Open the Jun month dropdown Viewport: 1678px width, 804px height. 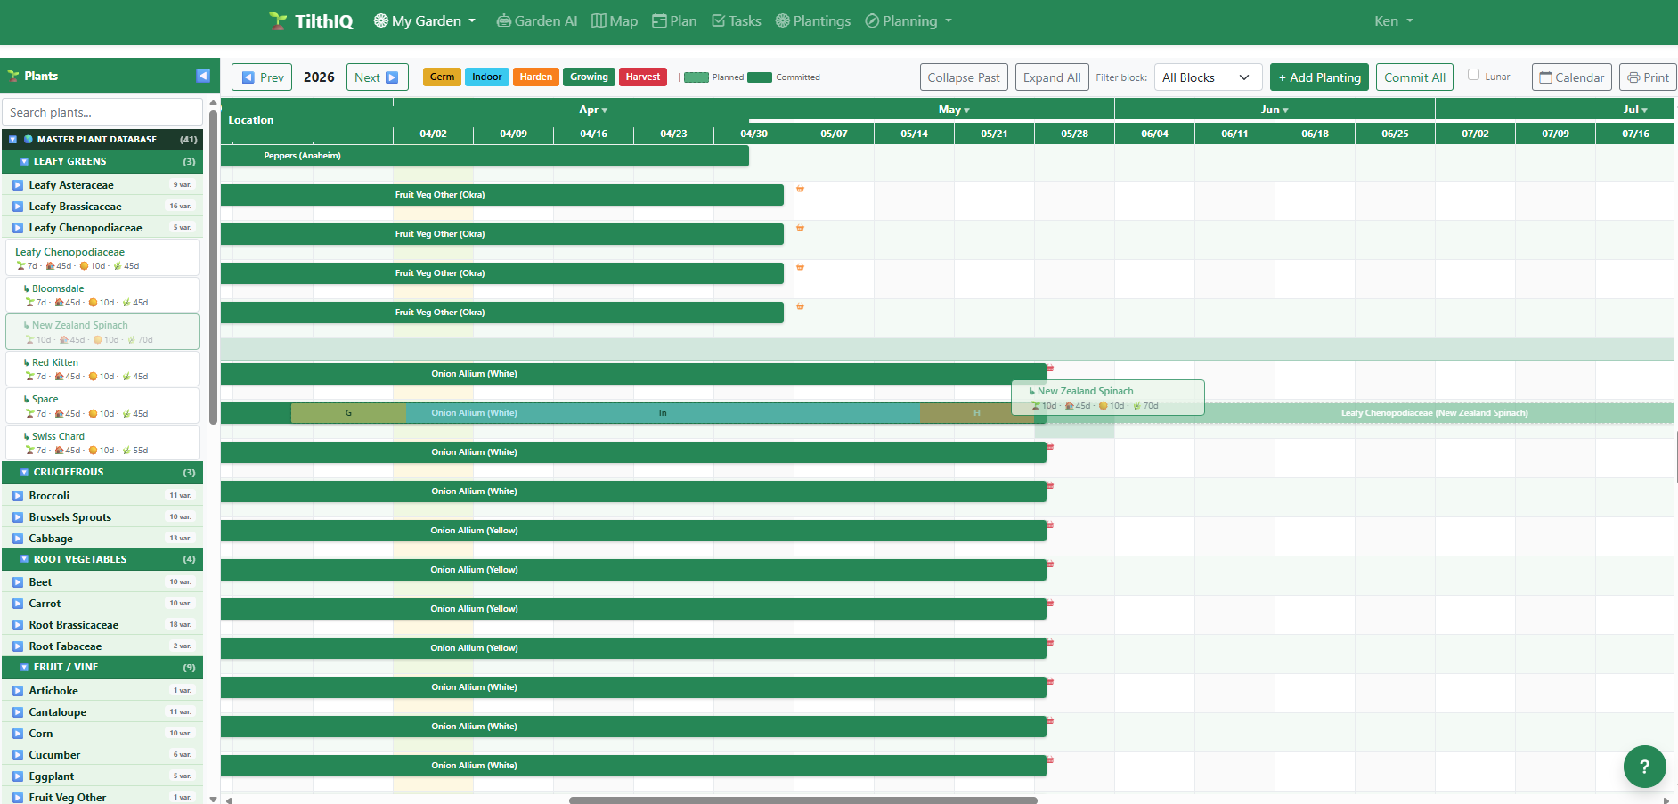pos(1275,110)
